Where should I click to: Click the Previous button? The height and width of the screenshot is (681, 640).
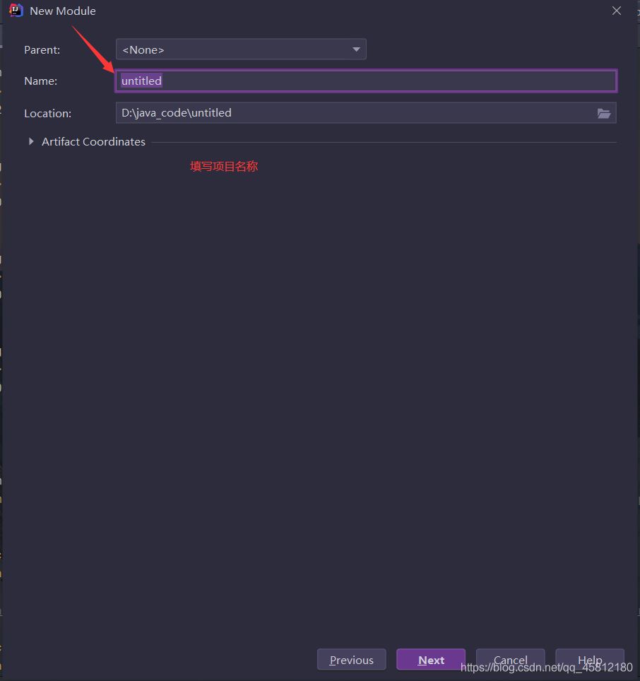click(351, 659)
